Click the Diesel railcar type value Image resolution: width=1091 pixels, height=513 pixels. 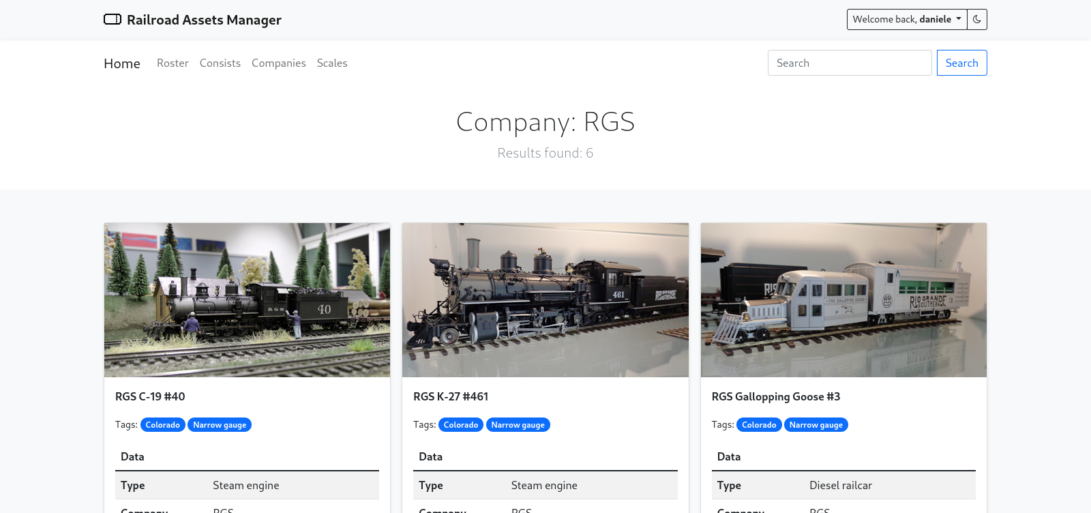(841, 485)
